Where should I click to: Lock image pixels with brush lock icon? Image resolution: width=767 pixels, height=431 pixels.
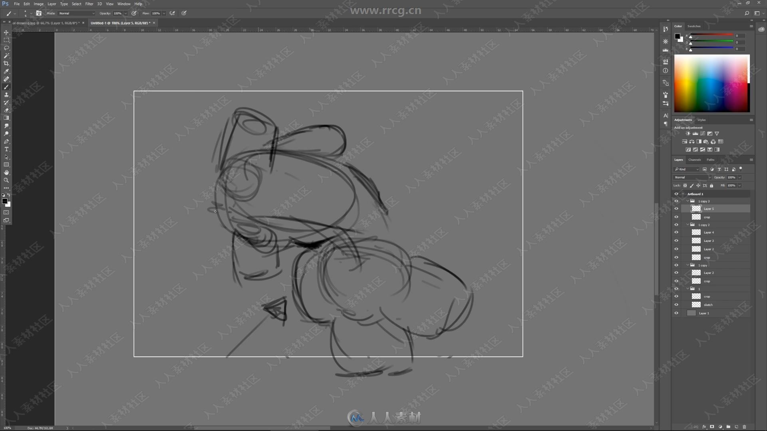click(x=691, y=186)
